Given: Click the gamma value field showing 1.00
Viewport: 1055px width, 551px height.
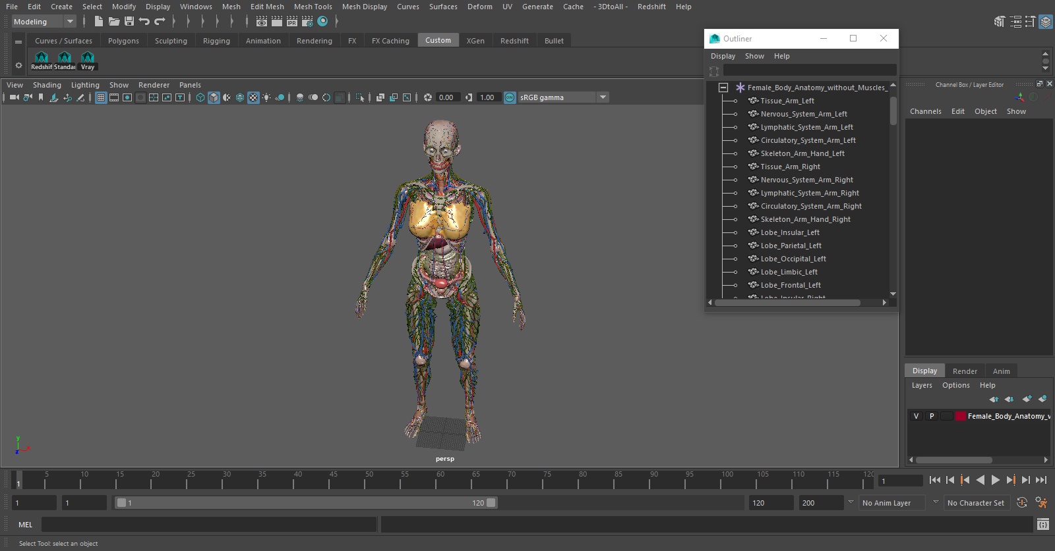Looking at the screenshot, I should pyautogui.click(x=487, y=97).
